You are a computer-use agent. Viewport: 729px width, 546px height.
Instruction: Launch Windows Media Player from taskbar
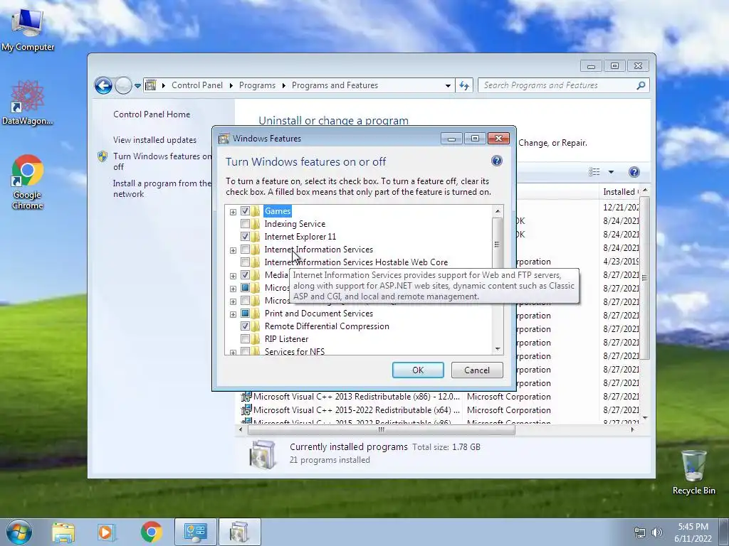(106, 532)
